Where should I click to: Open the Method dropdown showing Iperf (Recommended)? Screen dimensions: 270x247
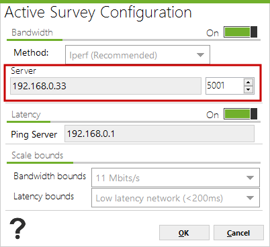[138, 55]
